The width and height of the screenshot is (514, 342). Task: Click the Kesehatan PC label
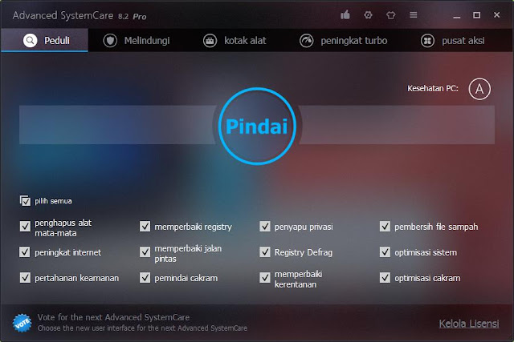pyautogui.click(x=433, y=89)
